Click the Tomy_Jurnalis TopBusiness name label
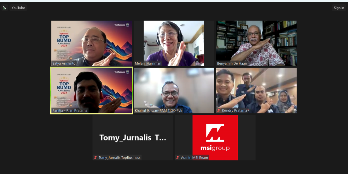Screen dimensions: 348x174 119,158
